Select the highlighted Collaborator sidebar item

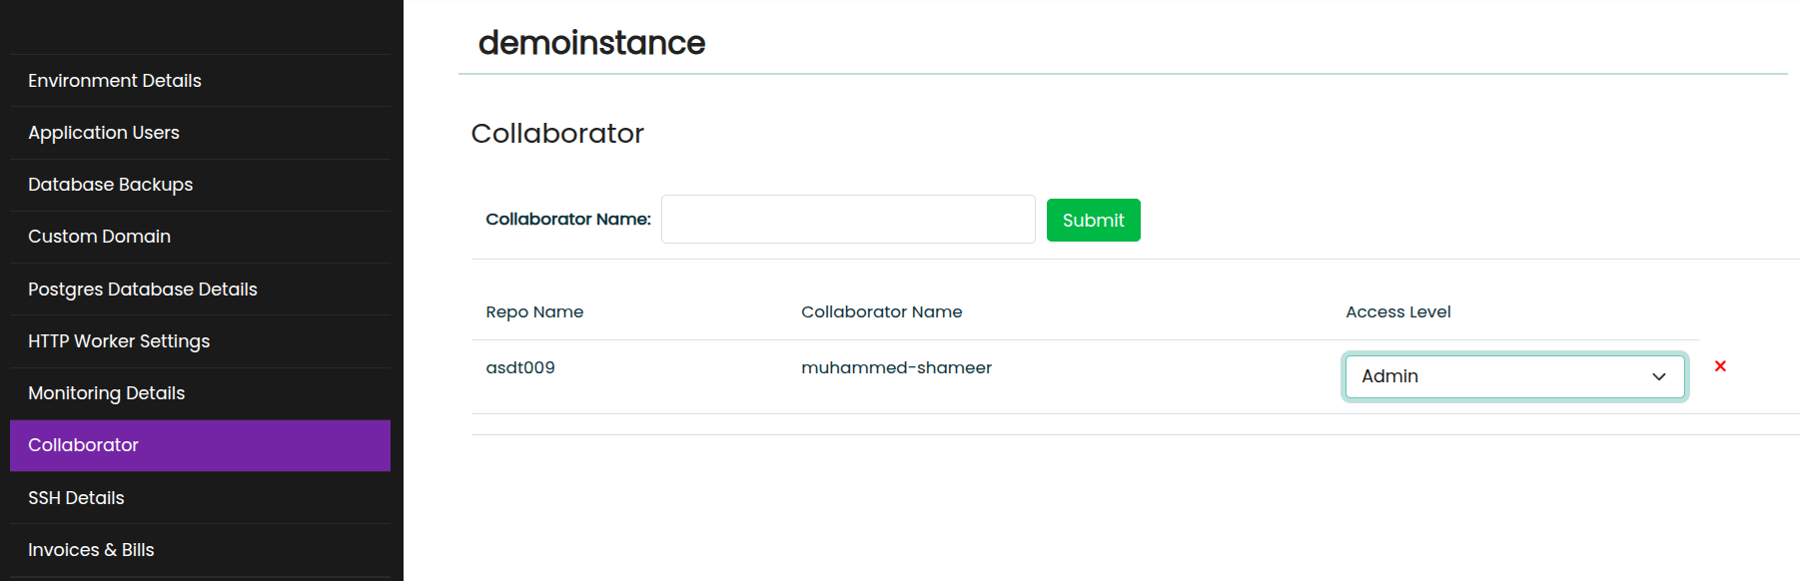(x=200, y=445)
